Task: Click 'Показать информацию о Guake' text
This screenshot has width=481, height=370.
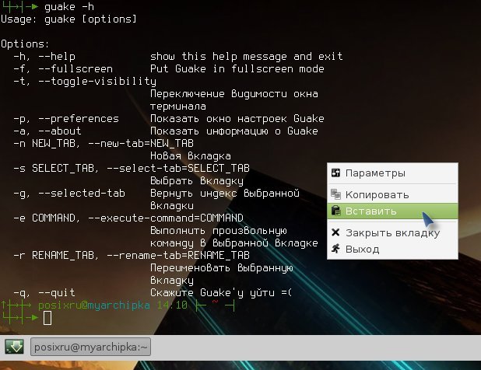Action: tap(234, 131)
